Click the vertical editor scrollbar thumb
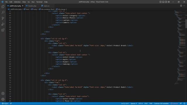This screenshot has height=105, width=187. coord(186,24)
